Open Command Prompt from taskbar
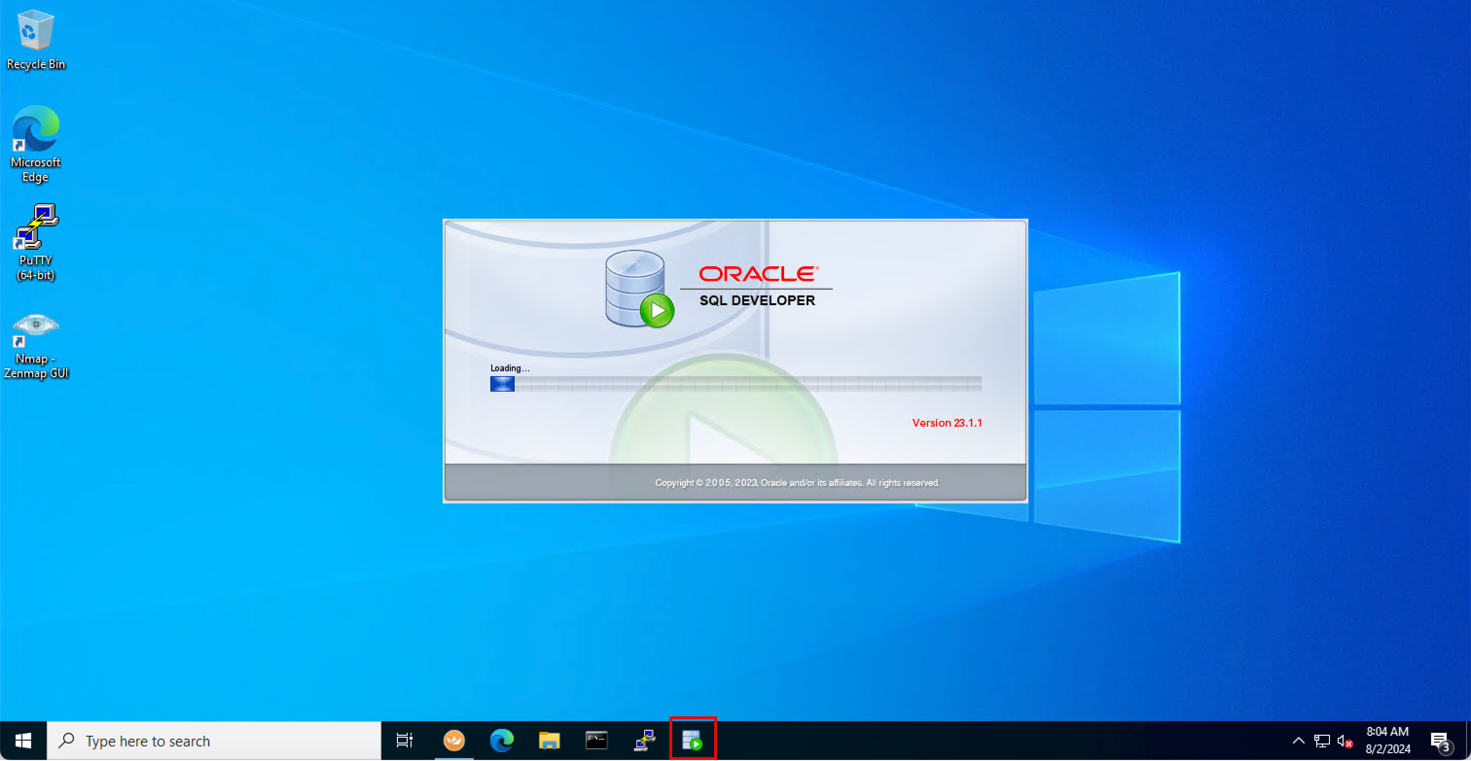 597,741
